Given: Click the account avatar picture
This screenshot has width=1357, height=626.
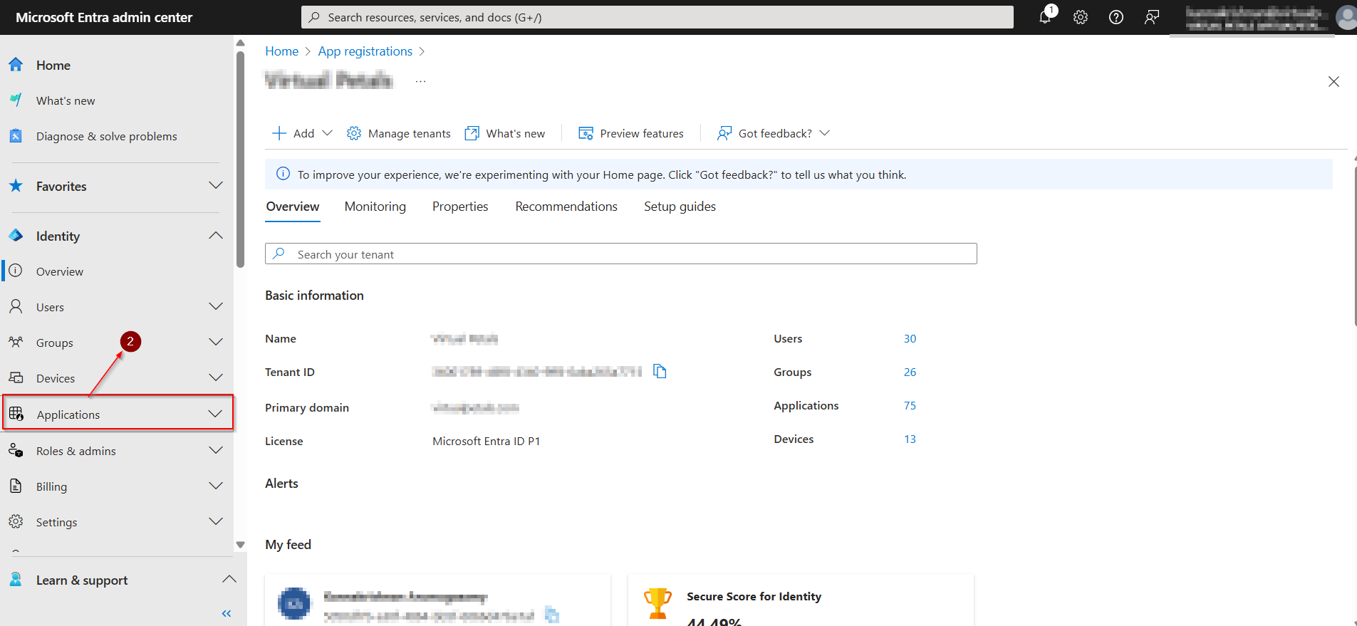Looking at the screenshot, I should click(1346, 17).
